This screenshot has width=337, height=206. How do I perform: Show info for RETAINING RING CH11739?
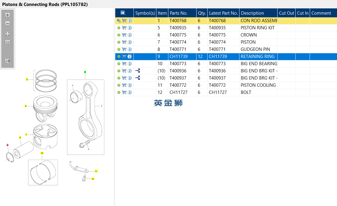pyautogui.click(x=130, y=57)
